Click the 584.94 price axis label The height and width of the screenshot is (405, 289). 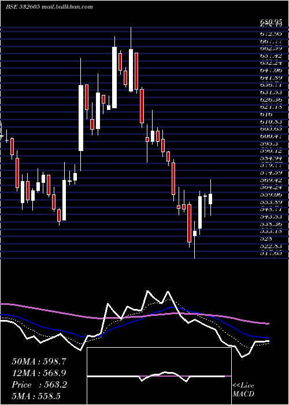tap(271, 159)
